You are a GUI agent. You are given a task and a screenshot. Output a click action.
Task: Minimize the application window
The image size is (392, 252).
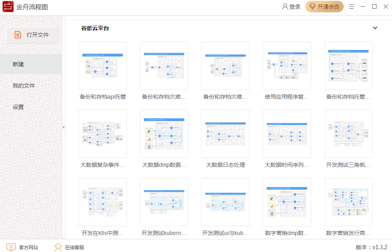click(x=363, y=7)
